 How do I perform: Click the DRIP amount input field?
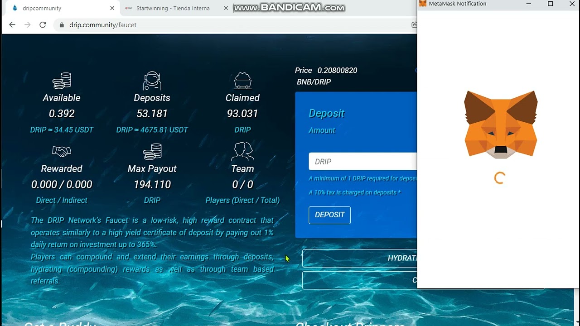pyautogui.click(x=362, y=162)
